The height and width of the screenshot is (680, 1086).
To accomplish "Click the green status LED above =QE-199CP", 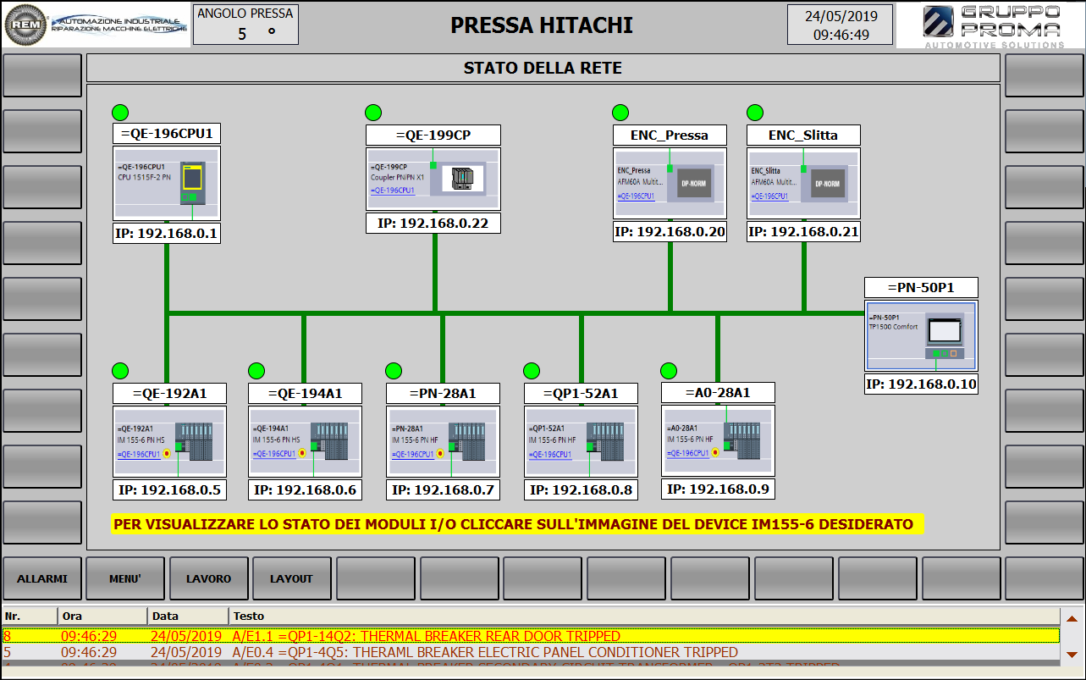I will click(373, 113).
